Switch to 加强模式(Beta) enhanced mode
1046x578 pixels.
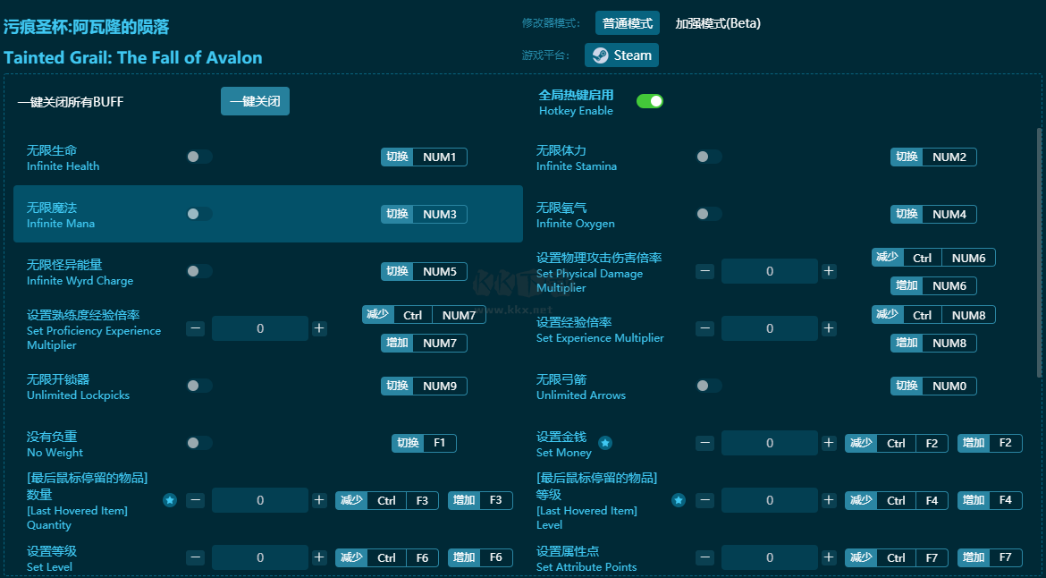718,23
